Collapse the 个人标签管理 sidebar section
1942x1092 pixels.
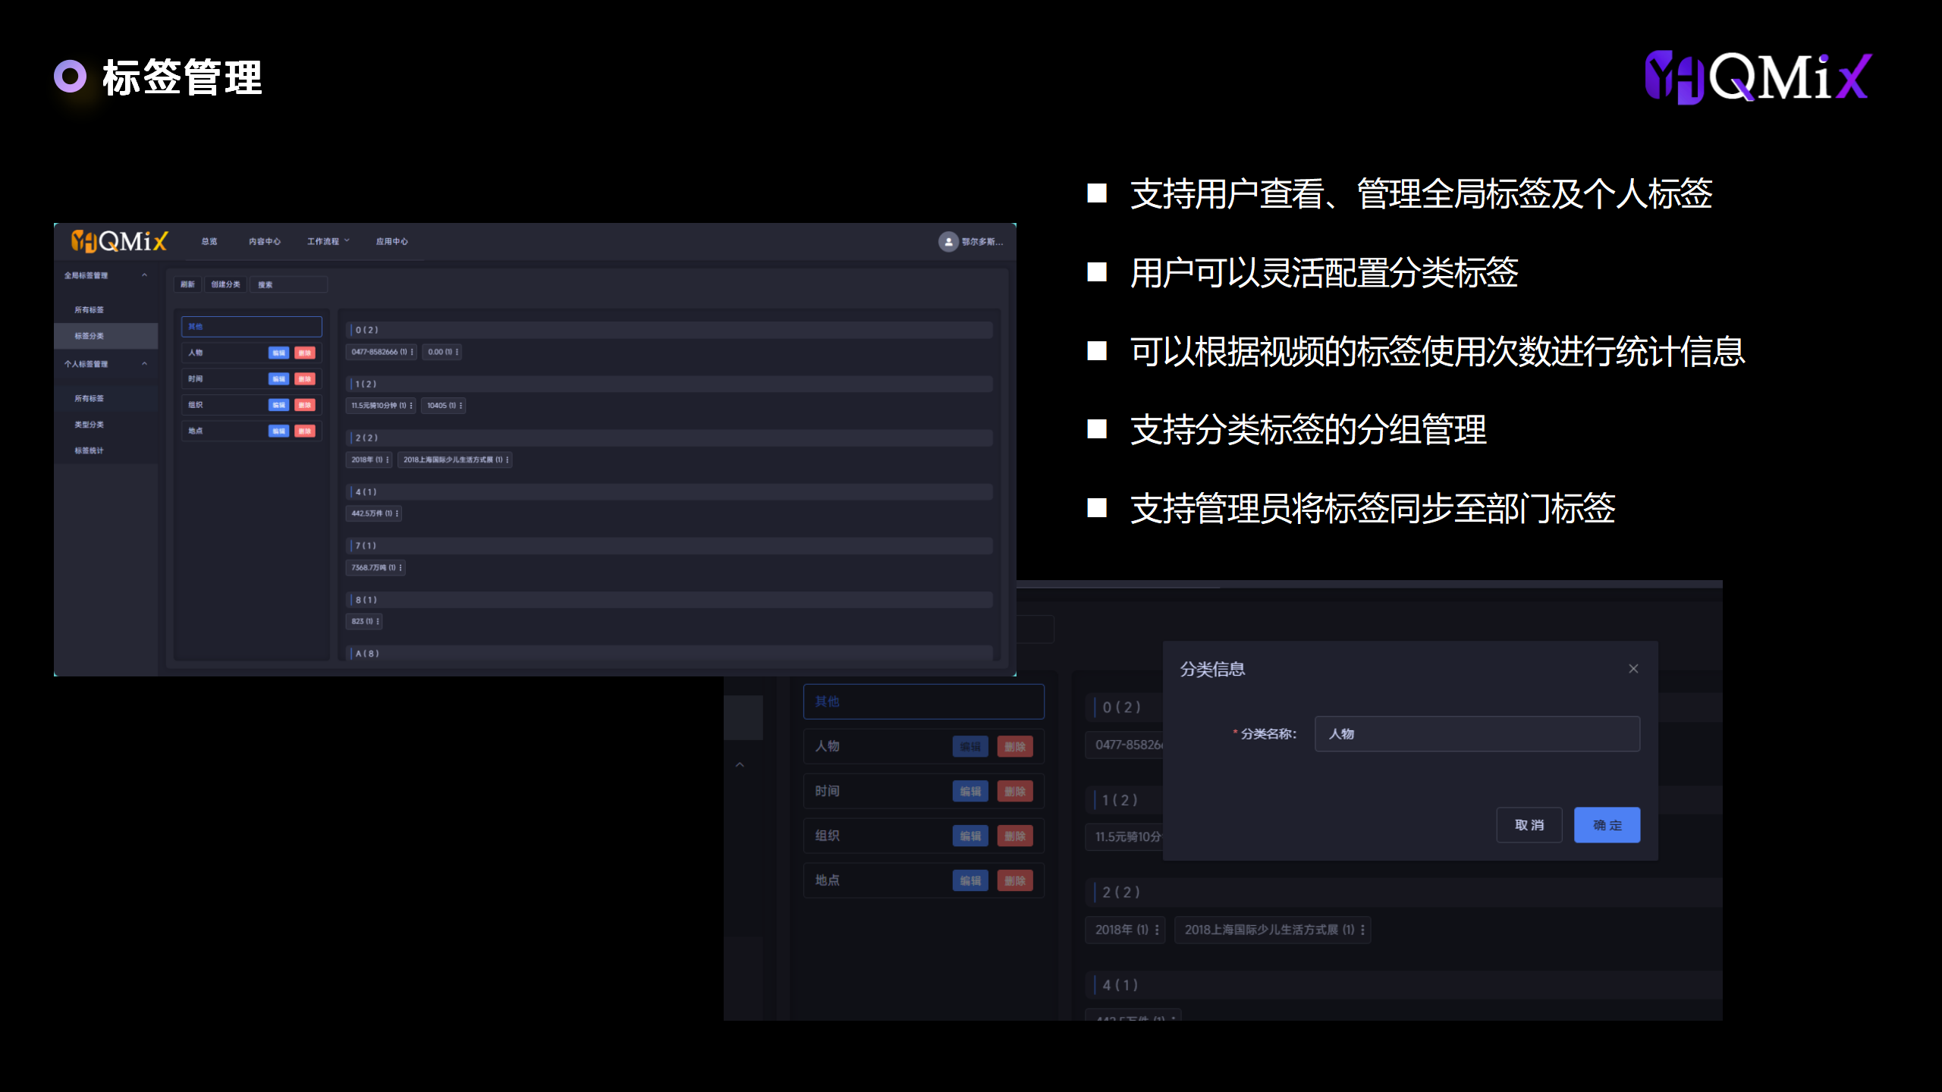(x=144, y=364)
